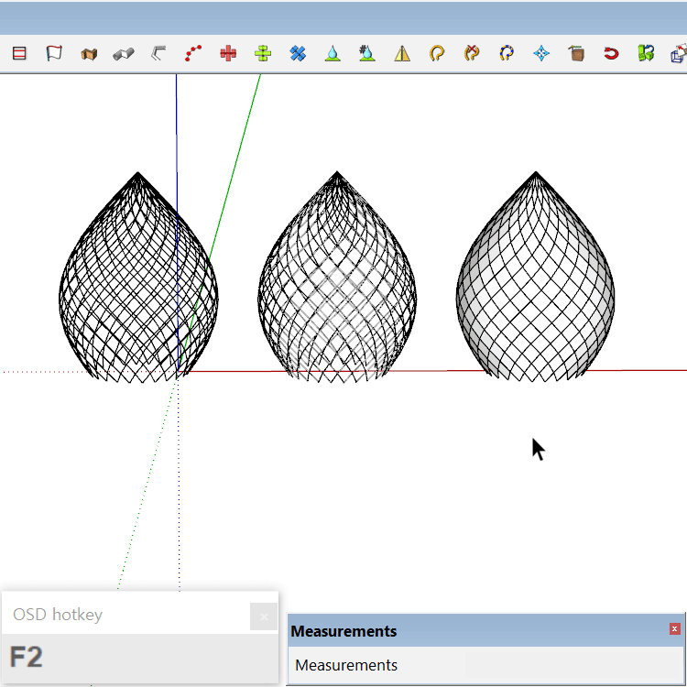Click the blue diagonal cross toolbar icon
This screenshot has width=687, height=687.
[298, 53]
